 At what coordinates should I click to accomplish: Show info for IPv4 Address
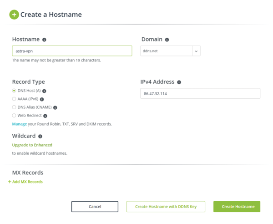[x=179, y=82]
